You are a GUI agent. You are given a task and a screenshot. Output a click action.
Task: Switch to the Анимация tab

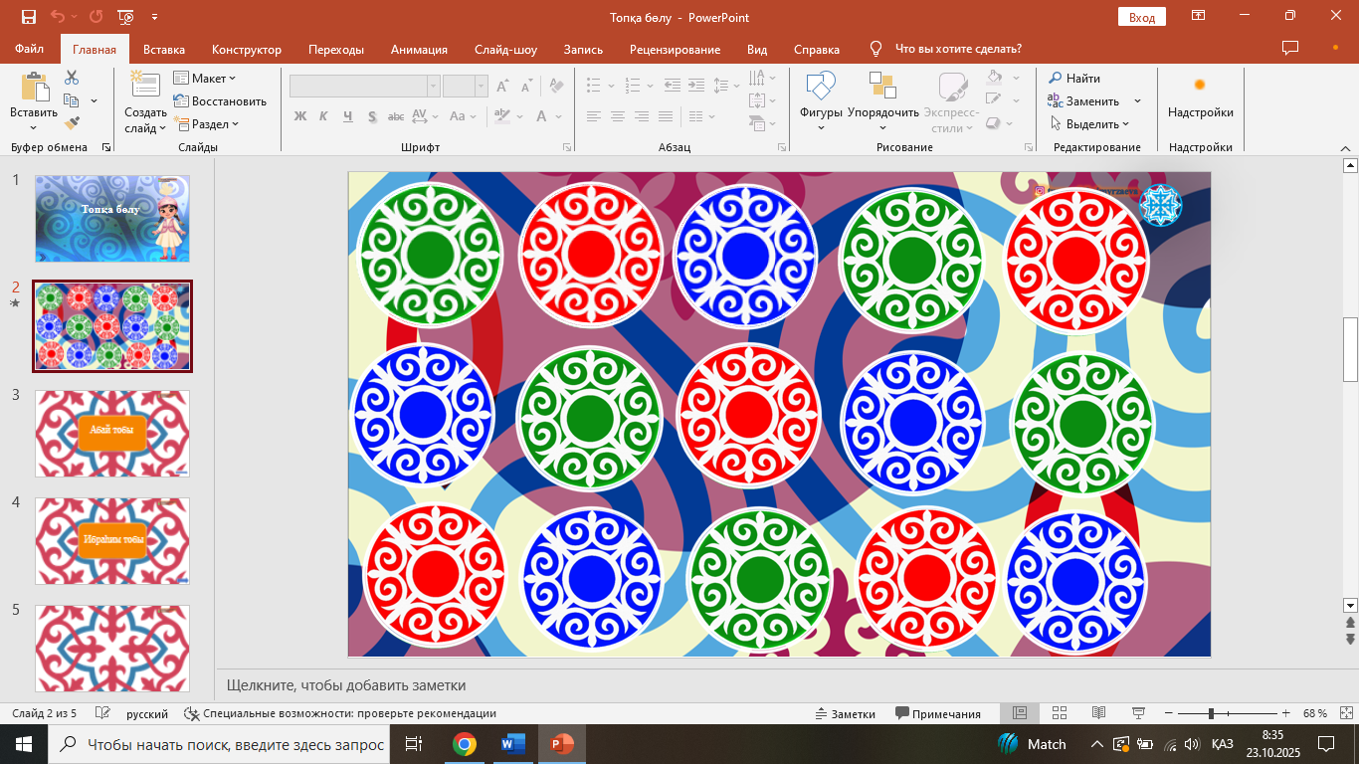(x=419, y=49)
